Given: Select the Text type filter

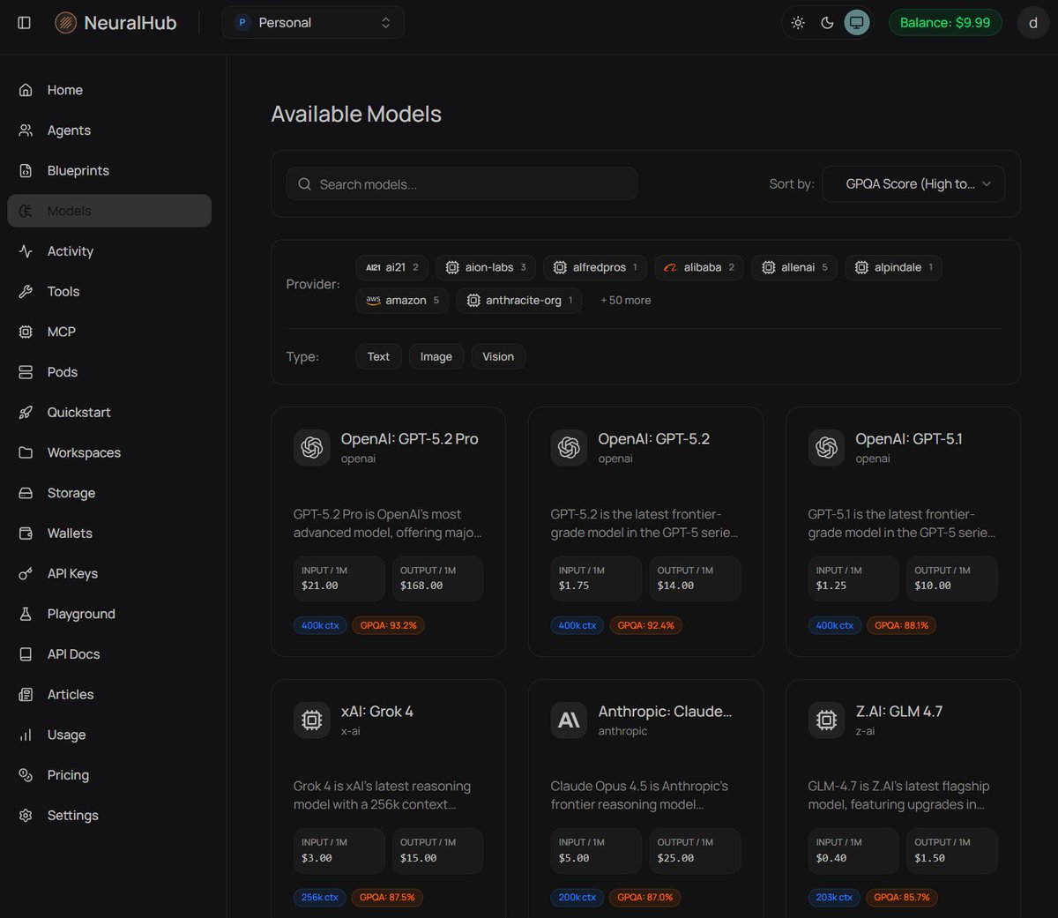Looking at the screenshot, I should click(378, 357).
